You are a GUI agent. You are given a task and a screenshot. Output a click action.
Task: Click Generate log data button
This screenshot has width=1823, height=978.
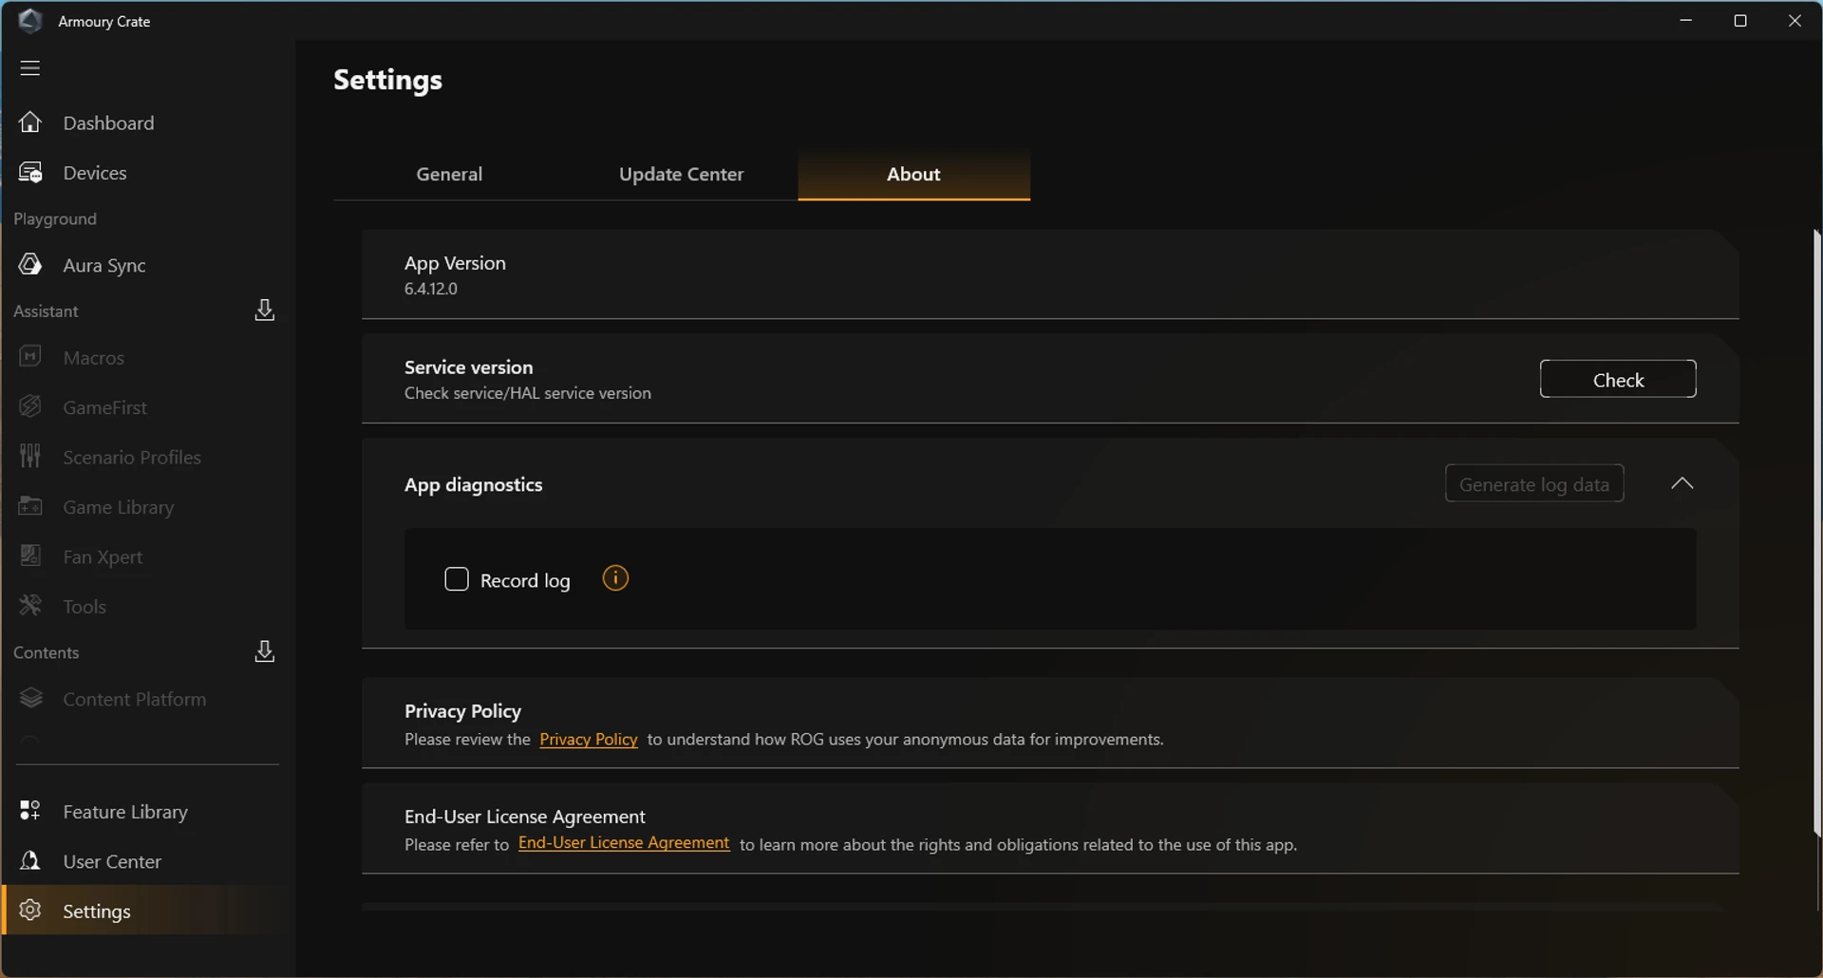click(1534, 484)
